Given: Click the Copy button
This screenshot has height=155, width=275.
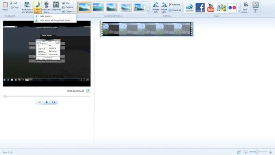Looking at the screenshot, I should (x=14, y=7).
